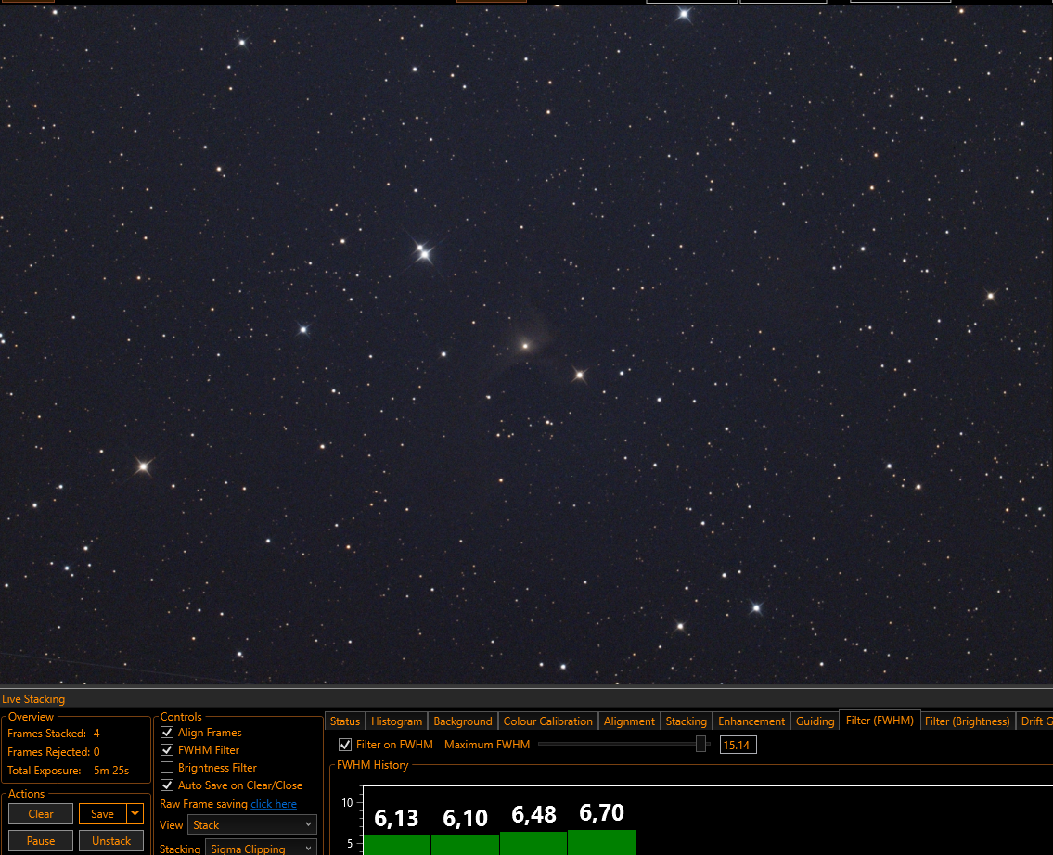
Task: Click the FWHM history bar labeled 6,48
Action: tap(533, 843)
